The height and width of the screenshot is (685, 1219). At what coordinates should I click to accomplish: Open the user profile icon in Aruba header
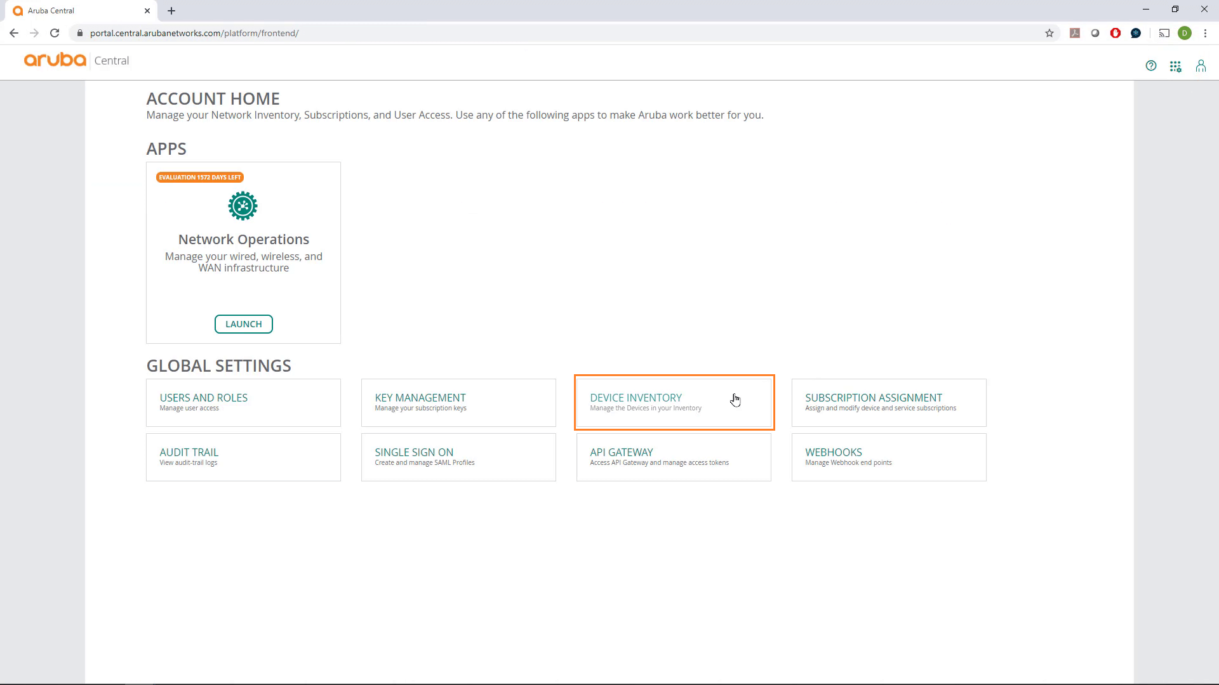tap(1201, 65)
